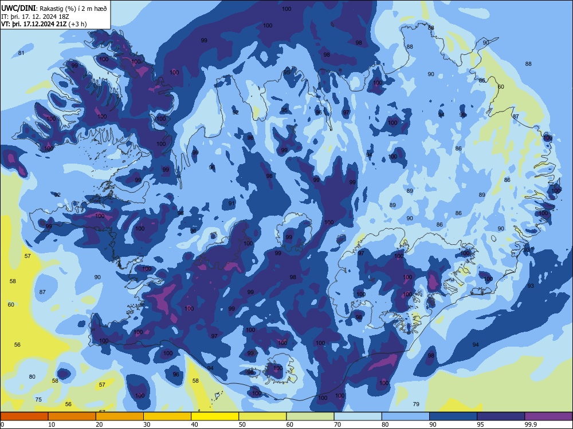
Task: Pick the 20–30 amber legend swatch
Action: coord(120,416)
